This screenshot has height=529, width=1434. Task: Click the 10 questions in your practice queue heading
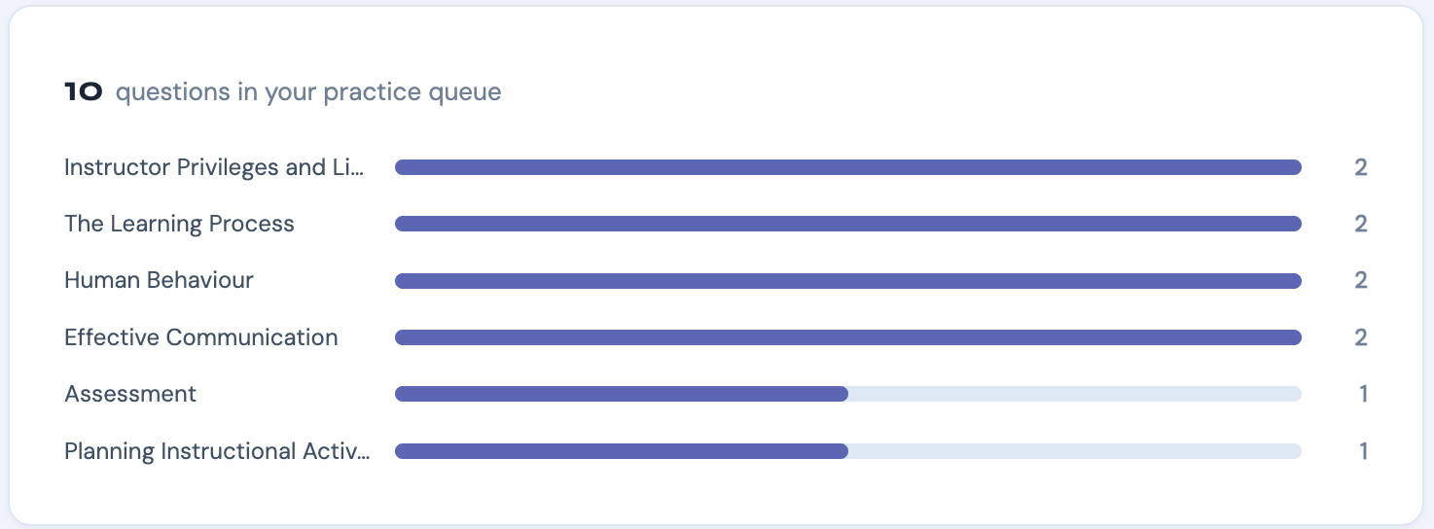coord(283,92)
